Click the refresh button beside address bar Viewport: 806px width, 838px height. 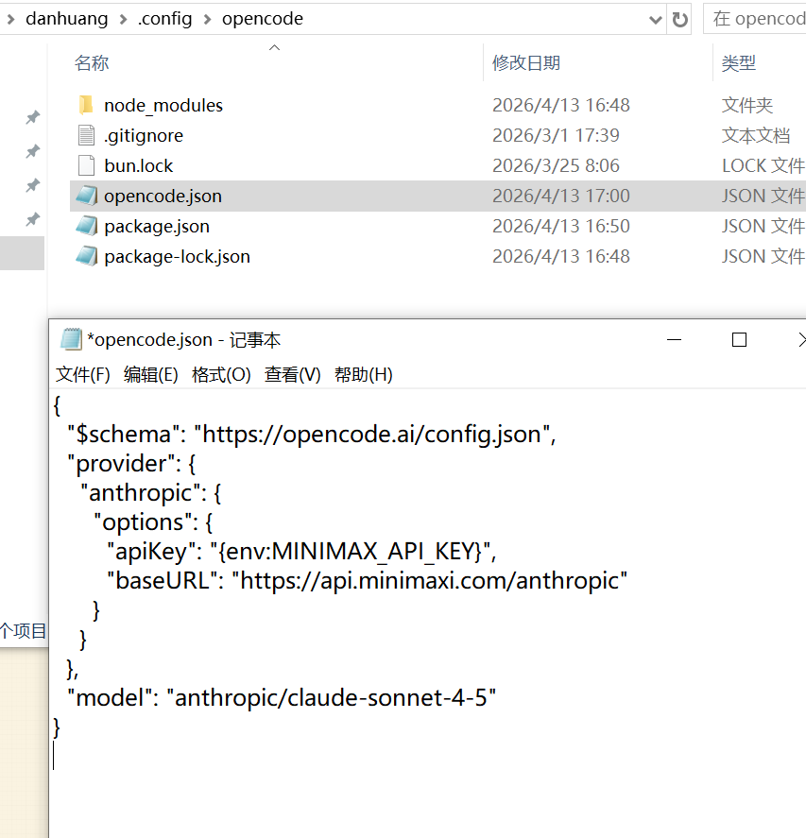tap(680, 20)
